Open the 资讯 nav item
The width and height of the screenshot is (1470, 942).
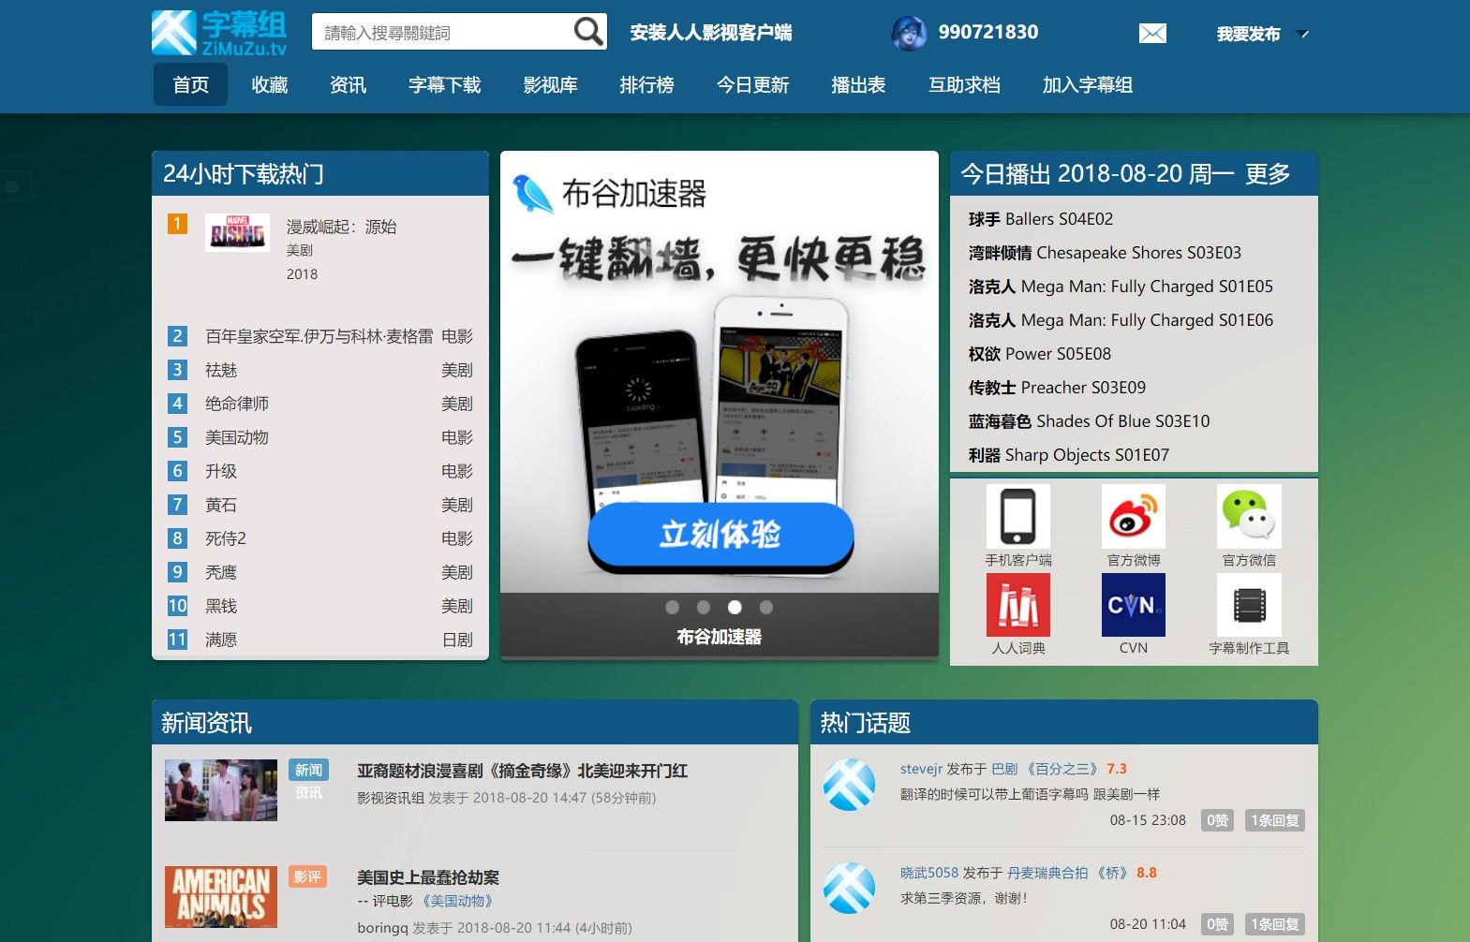pos(349,85)
